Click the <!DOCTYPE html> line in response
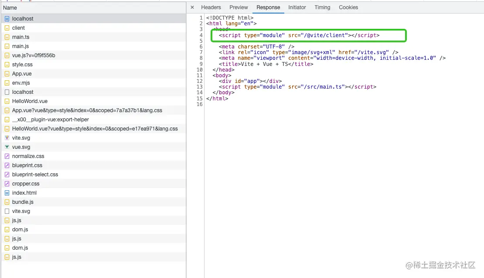 pos(230,18)
